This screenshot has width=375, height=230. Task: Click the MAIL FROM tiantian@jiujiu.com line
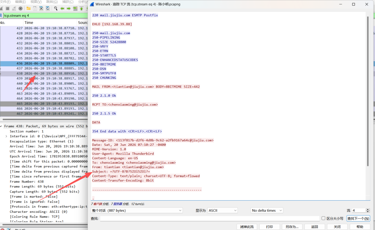click(146, 87)
